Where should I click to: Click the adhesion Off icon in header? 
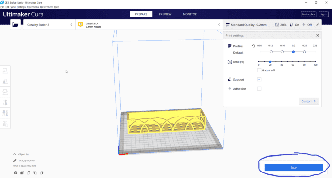tap(304, 25)
